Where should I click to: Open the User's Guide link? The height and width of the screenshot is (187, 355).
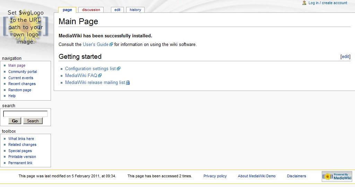pos(95,45)
